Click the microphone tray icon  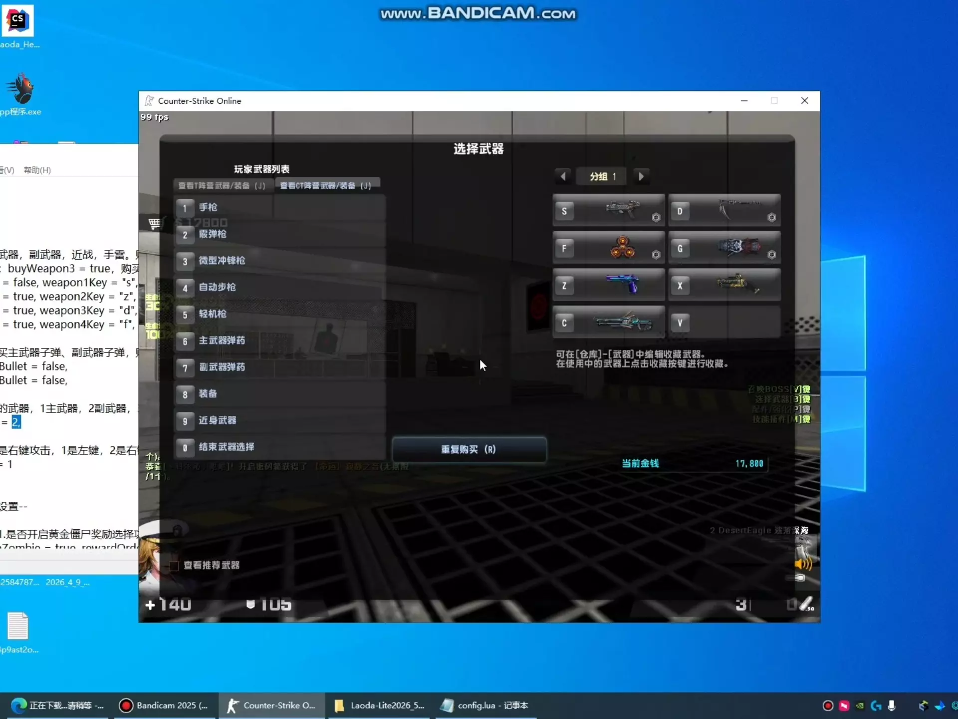(x=892, y=706)
